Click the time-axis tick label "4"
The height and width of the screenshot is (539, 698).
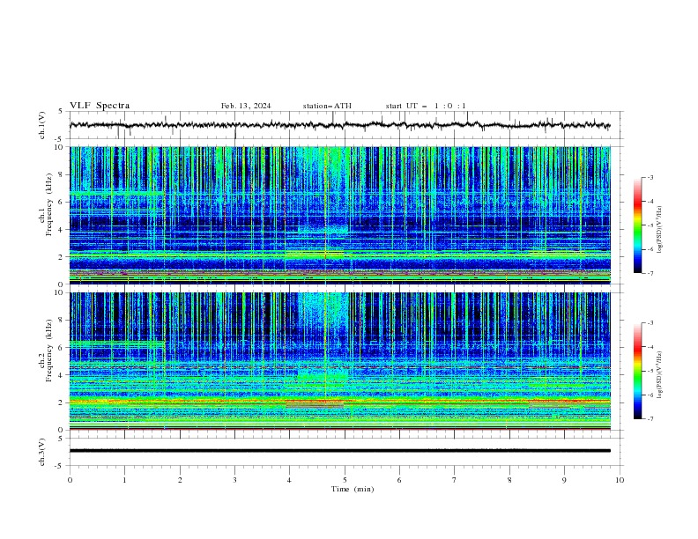coord(289,480)
